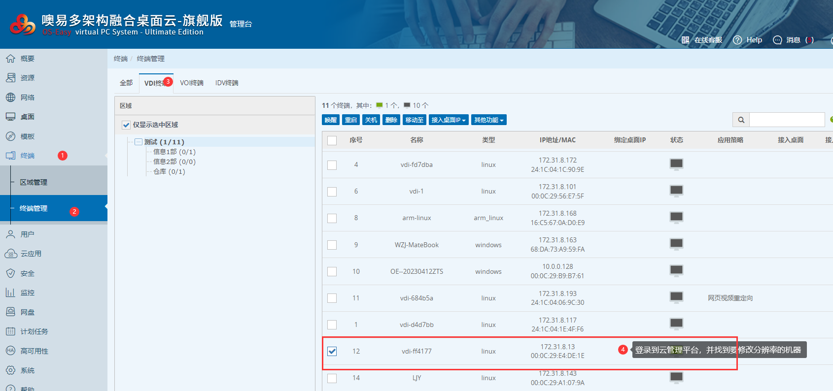Click the terminal search input field
833x391 pixels.
click(787, 120)
